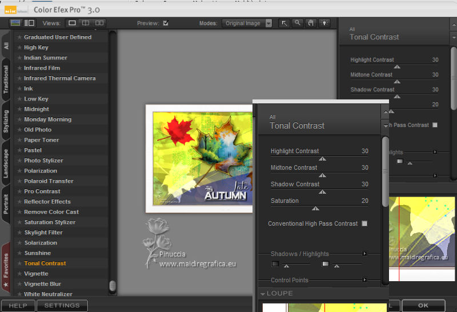Screen dimensions: 457x312
Task: Click the HELP button
Action: click(18, 305)
